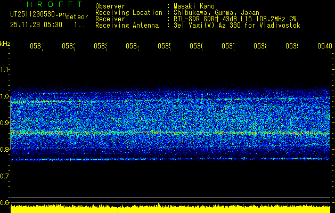This screenshot has height=213, width=335.
Task: Click the 'meteor' label
Action: pos(77,17)
